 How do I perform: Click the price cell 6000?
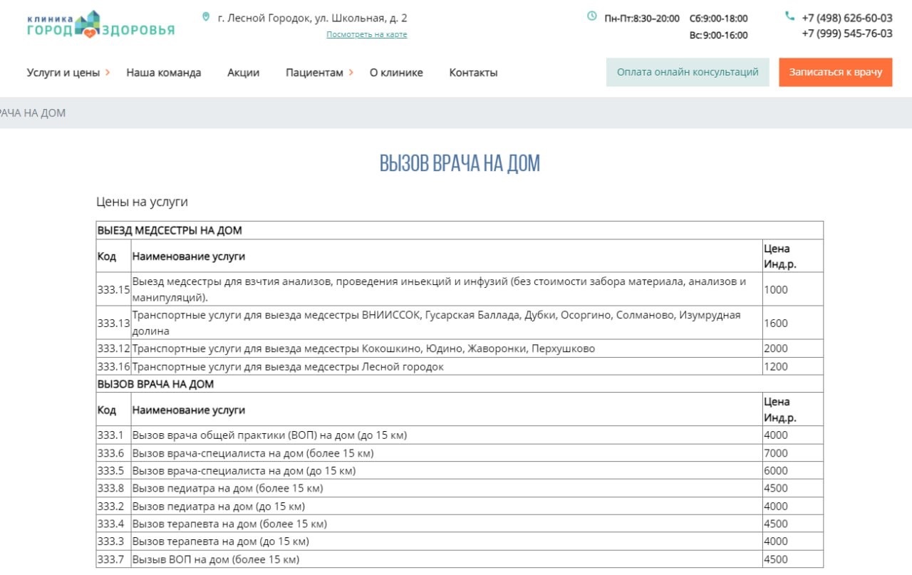pos(793,470)
